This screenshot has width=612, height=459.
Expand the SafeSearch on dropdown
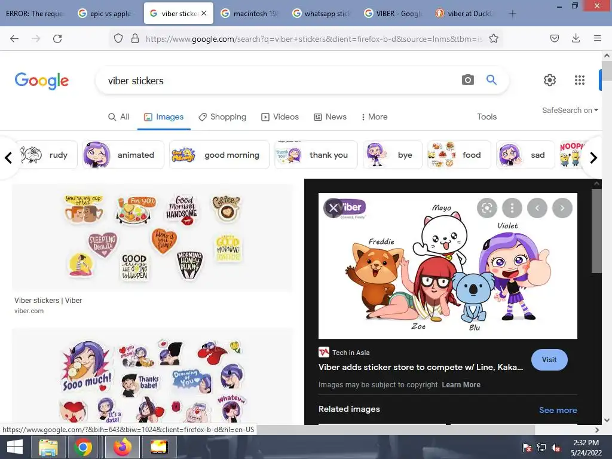click(x=570, y=111)
